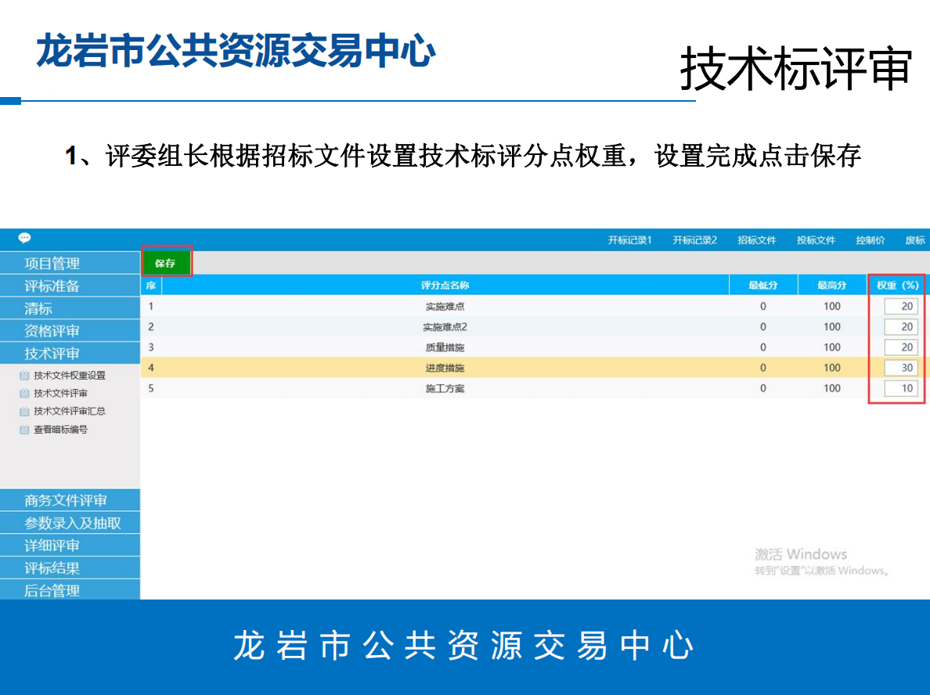The height and width of the screenshot is (695, 930).
Task: Open 控制价 in top navigation
Action: point(870,240)
